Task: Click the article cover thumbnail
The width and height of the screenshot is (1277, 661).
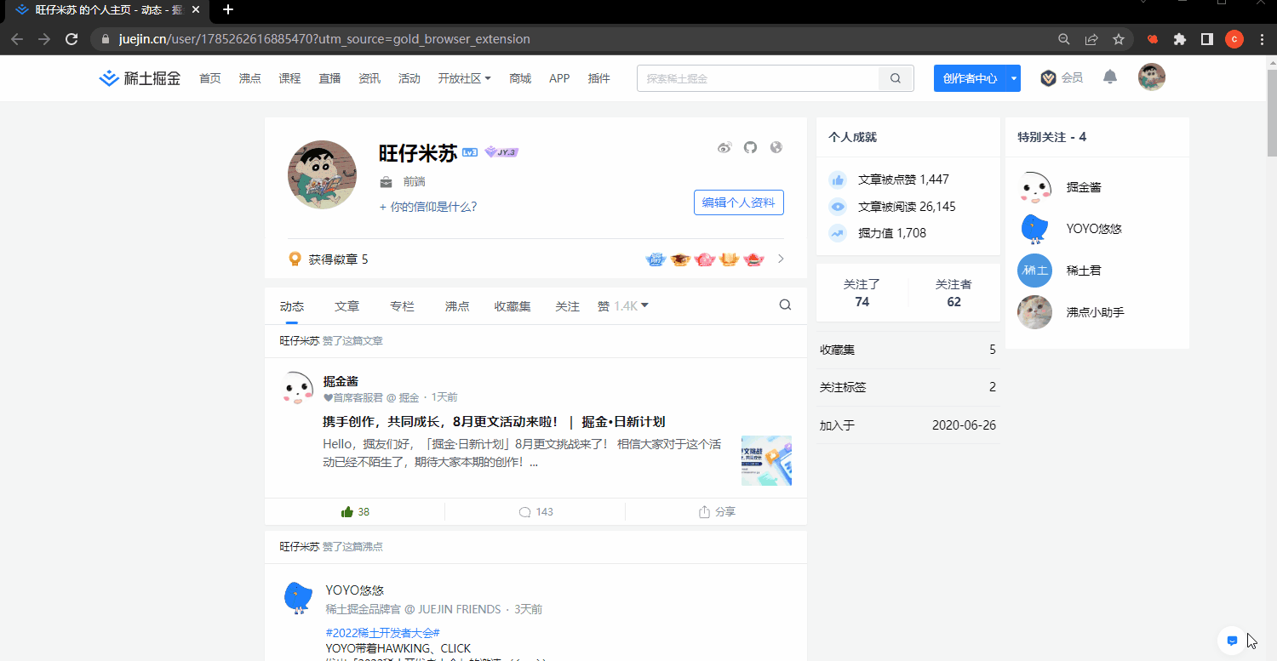Action: pyautogui.click(x=766, y=460)
